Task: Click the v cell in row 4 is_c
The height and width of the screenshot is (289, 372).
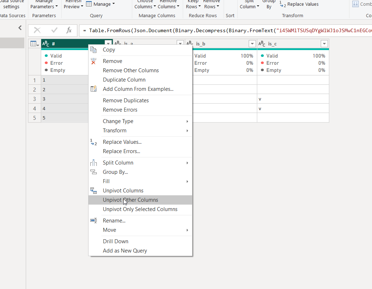Action: [293, 108]
